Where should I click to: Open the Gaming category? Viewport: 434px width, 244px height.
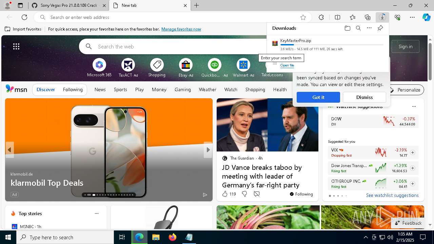[x=183, y=89]
